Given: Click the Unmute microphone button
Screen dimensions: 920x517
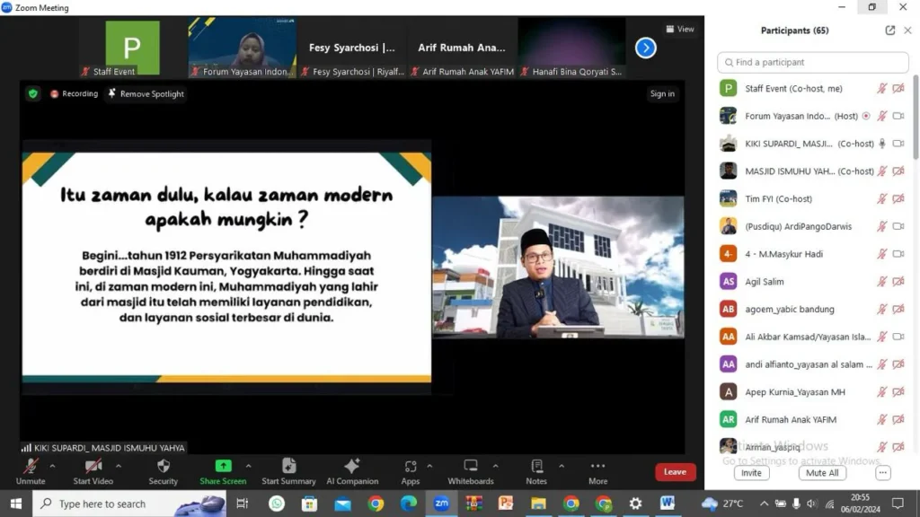Looking at the screenshot, I should pos(31,471).
